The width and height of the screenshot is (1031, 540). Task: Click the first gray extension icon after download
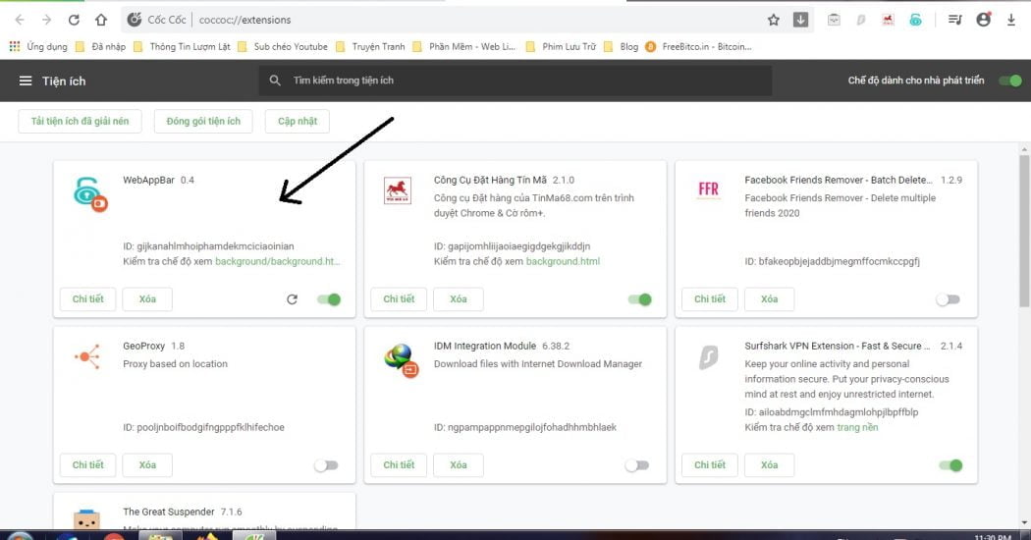(834, 20)
